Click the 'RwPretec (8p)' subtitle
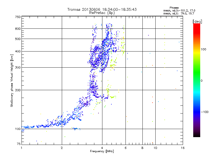The width and height of the screenshot is (215, 161). click(102, 13)
